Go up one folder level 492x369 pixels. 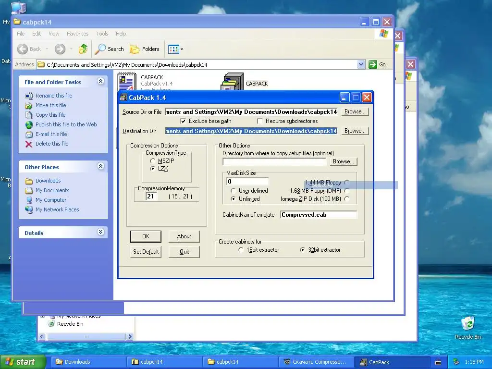coord(83,49)
